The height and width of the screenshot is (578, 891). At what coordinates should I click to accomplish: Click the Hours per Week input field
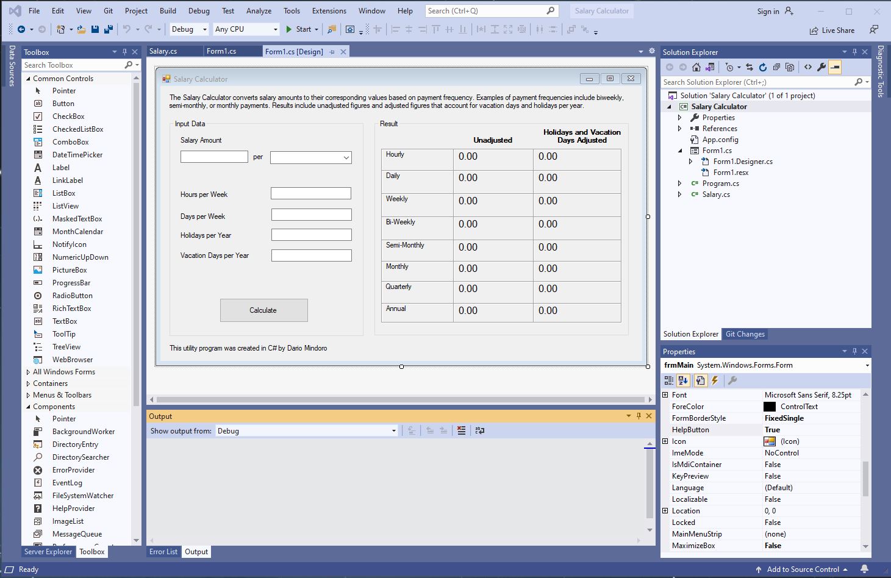(x=311, y=193)
